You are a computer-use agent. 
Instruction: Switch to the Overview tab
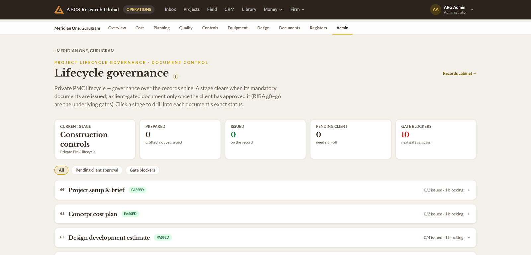click(x=117, y=28)
